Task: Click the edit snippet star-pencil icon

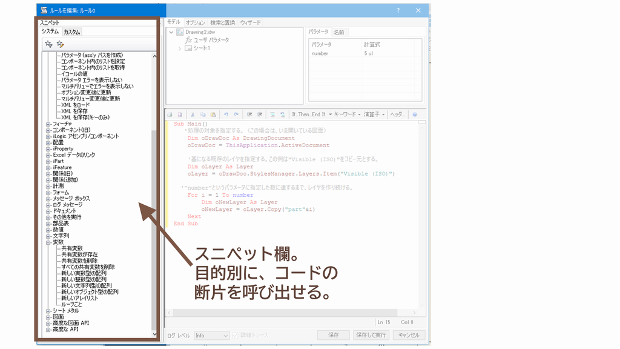Action: (60, 44)
